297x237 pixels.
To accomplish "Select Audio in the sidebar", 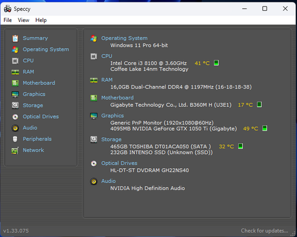I will click(30, 128).
